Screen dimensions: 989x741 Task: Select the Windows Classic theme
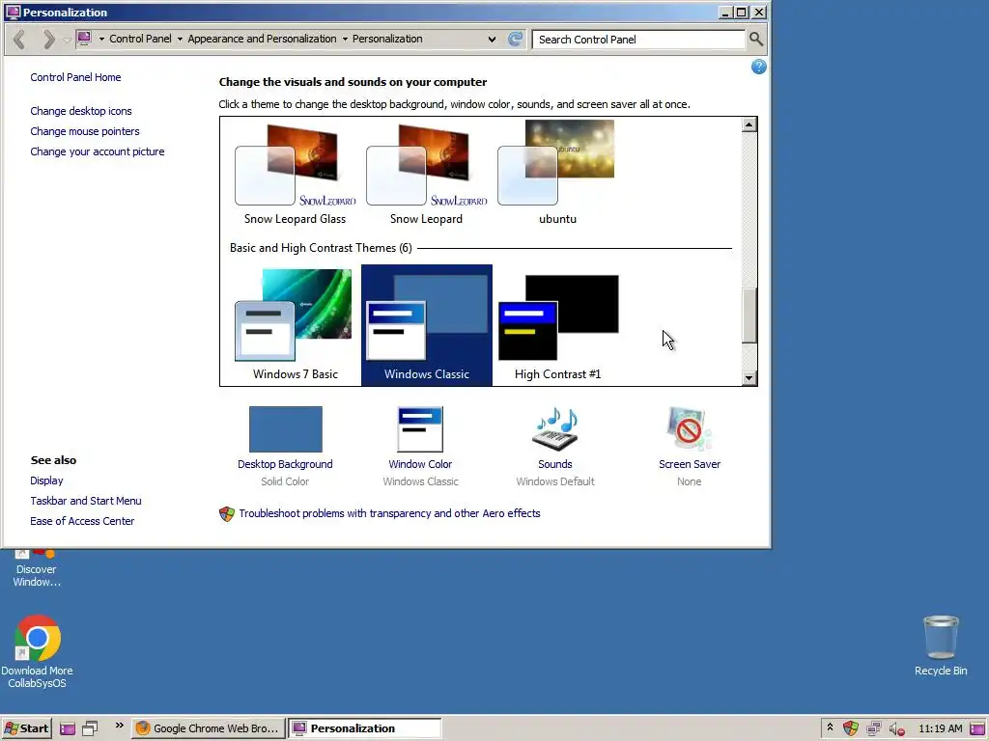[x=426, y=324]
